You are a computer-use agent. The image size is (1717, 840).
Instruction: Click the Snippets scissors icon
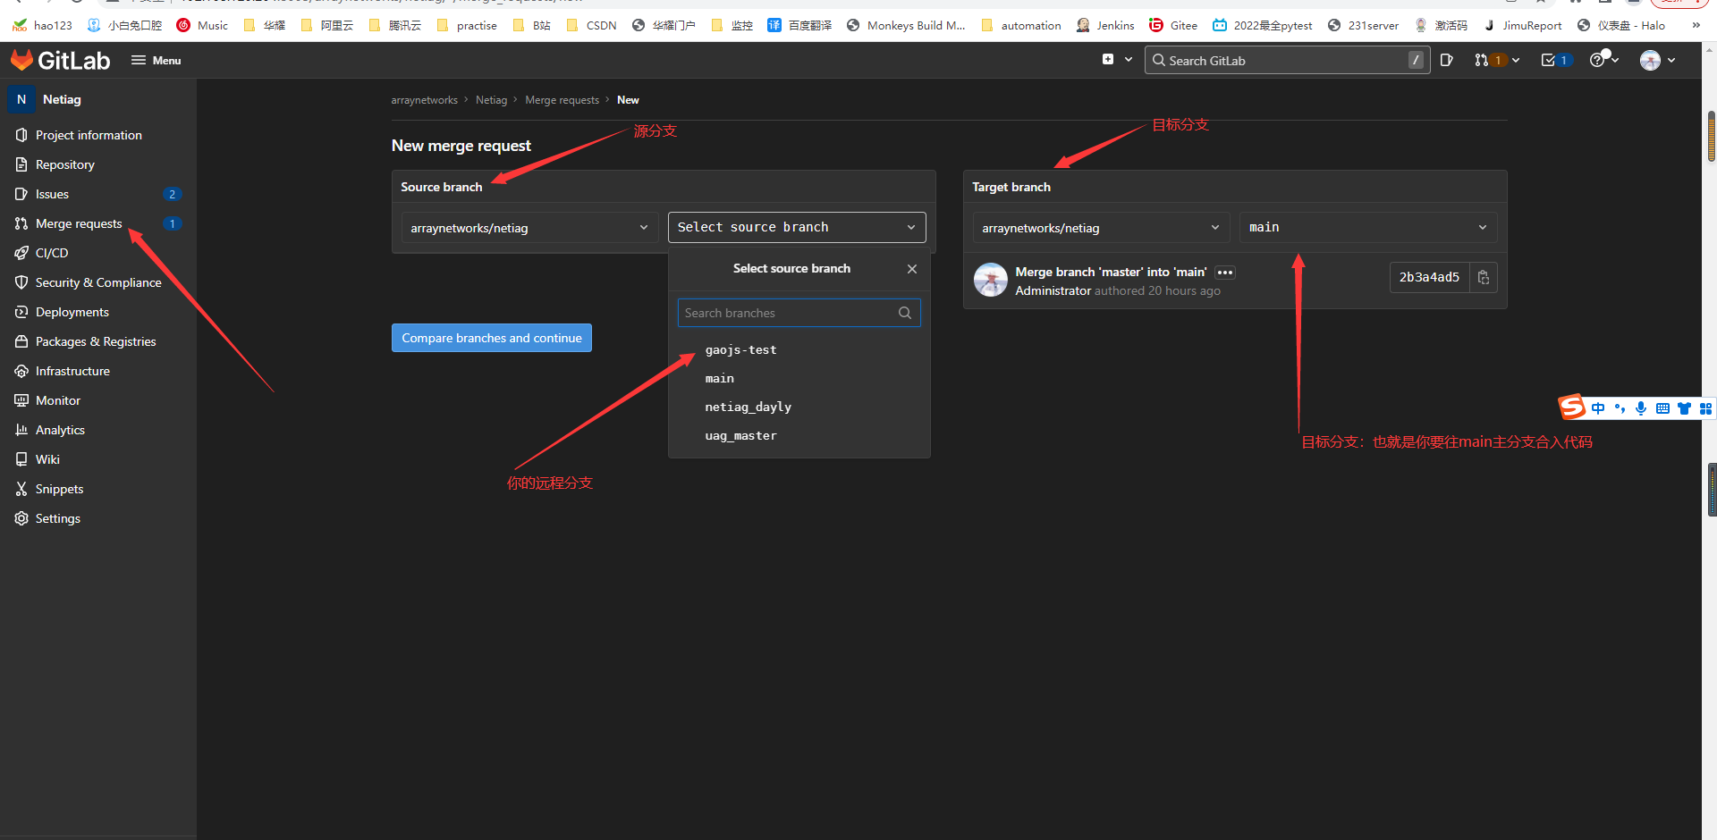21,489
